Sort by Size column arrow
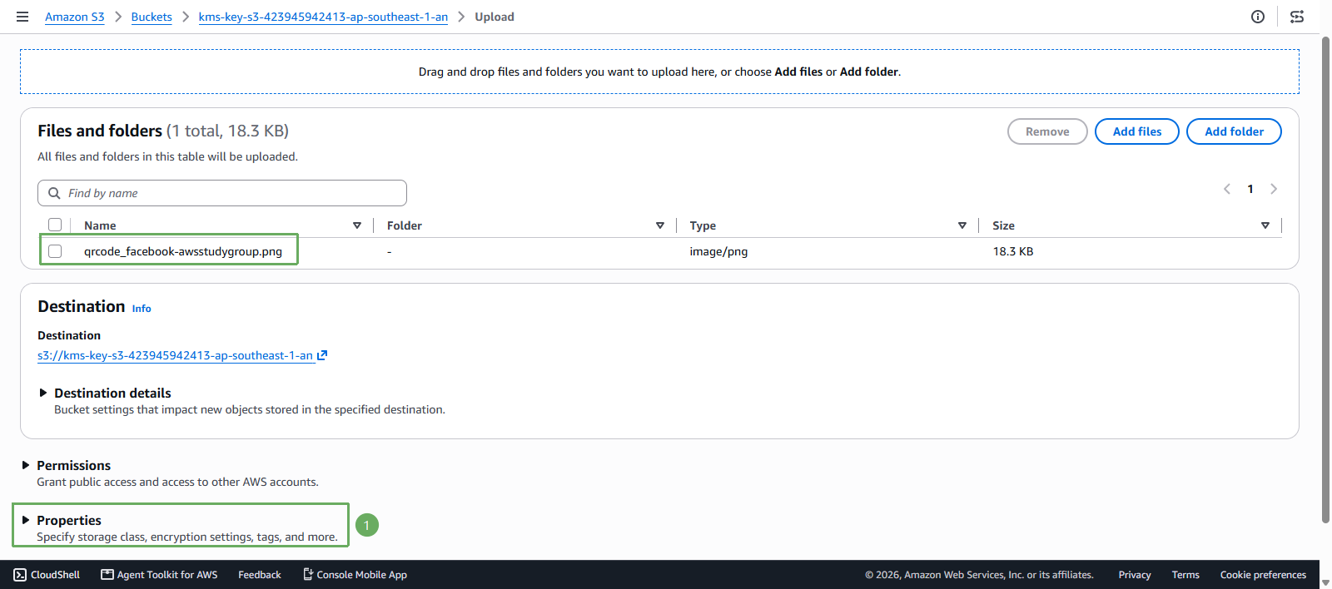Viewport: 1332px width, 589px height. 1265,225
